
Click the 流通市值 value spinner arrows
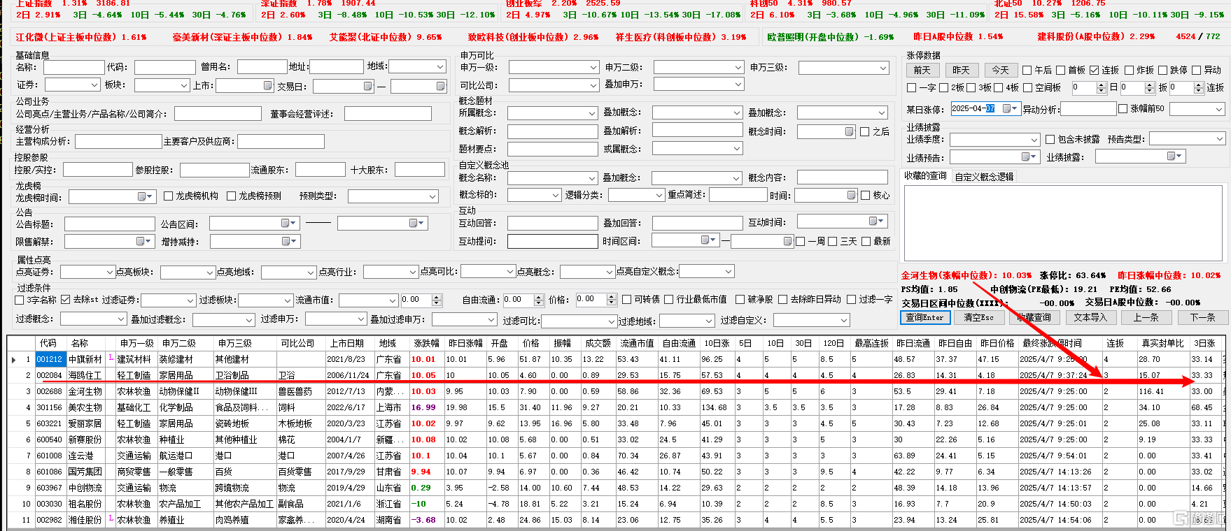[x=437, y=300]
